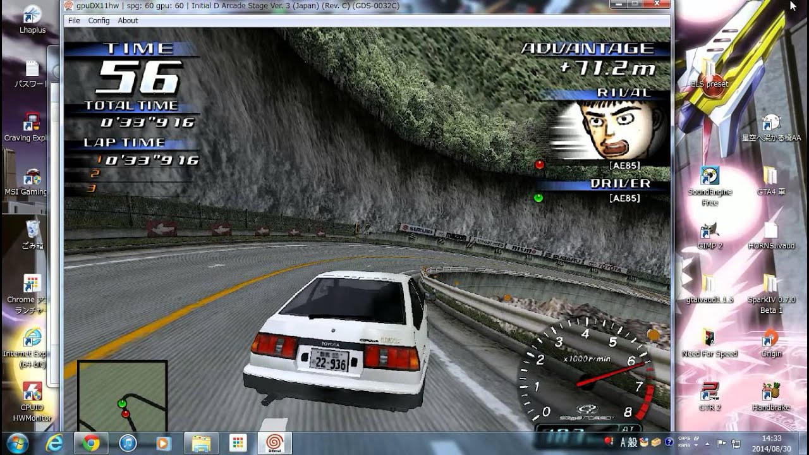Open the colorful apps grid taskbar icon

point(238,444)
